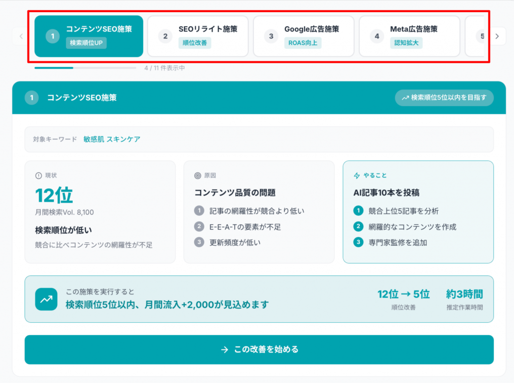This screenshot has width=514, height=383.
Task: Click the 専門家監修を追加 item
Action: [397, 242]
